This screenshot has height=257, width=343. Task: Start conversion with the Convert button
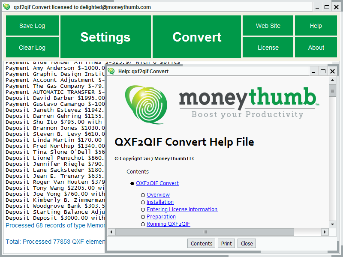click(197, 36)
